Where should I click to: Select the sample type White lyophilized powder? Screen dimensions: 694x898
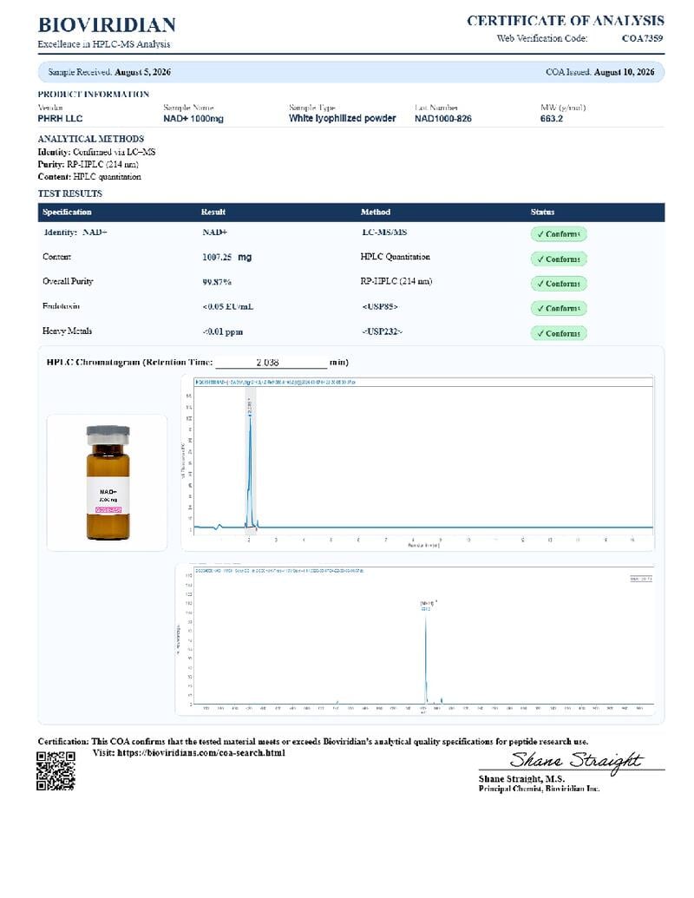point(343,118)
